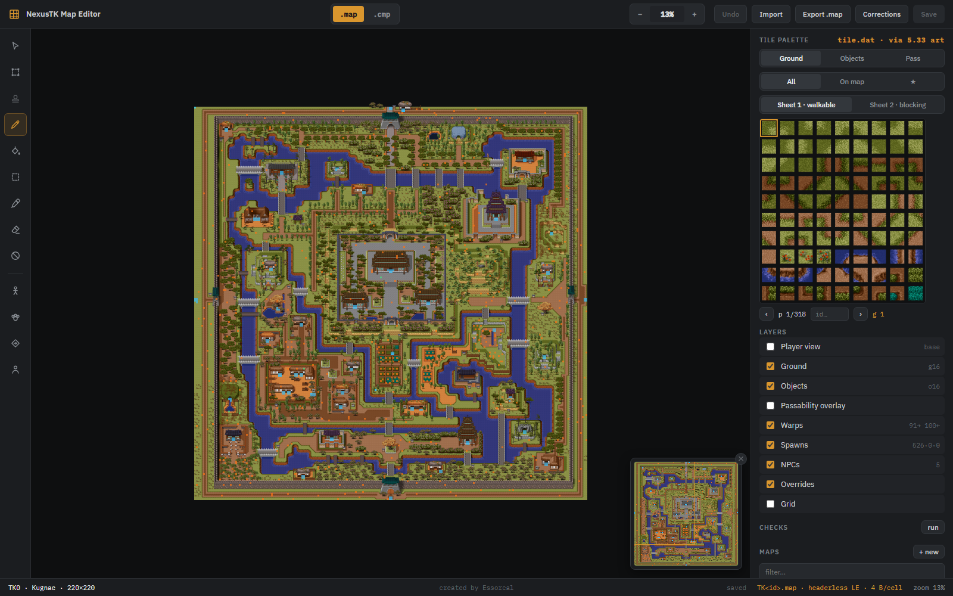Disable the Spawns layer

point(770,445)
